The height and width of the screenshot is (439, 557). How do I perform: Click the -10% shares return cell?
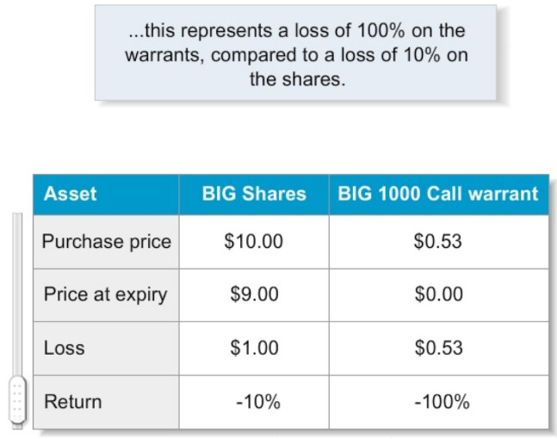pos(254,401)
